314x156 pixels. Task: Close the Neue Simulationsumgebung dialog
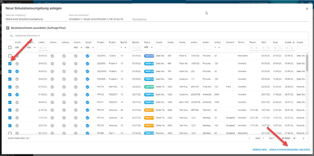(307, 9)
